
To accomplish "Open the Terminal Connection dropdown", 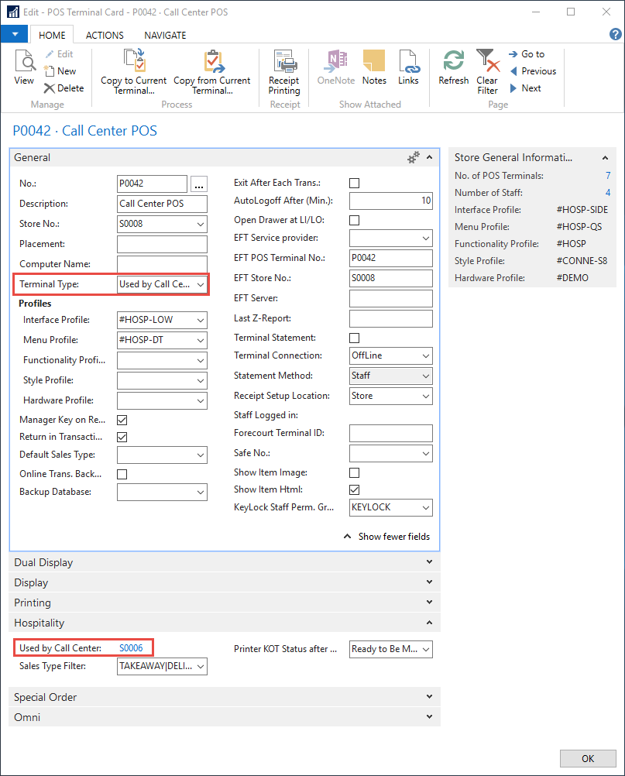I will (x=425, y=356).
